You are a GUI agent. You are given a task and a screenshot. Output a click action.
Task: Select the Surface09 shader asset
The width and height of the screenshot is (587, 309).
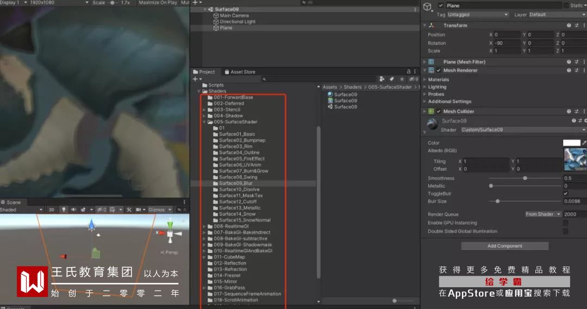pyautogui.click(x=342, y=101)
